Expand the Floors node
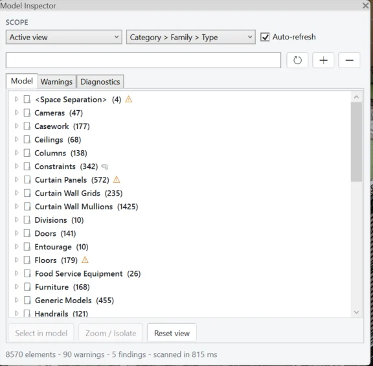 click(x=16, y=260)
